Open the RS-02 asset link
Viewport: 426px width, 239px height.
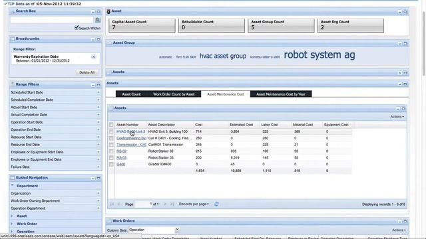click(121, 151)
